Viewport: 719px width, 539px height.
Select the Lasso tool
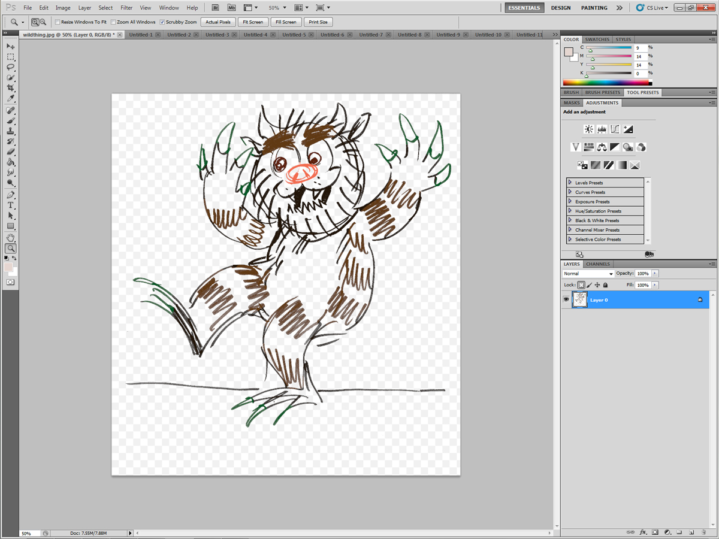[x=11, y=67]
